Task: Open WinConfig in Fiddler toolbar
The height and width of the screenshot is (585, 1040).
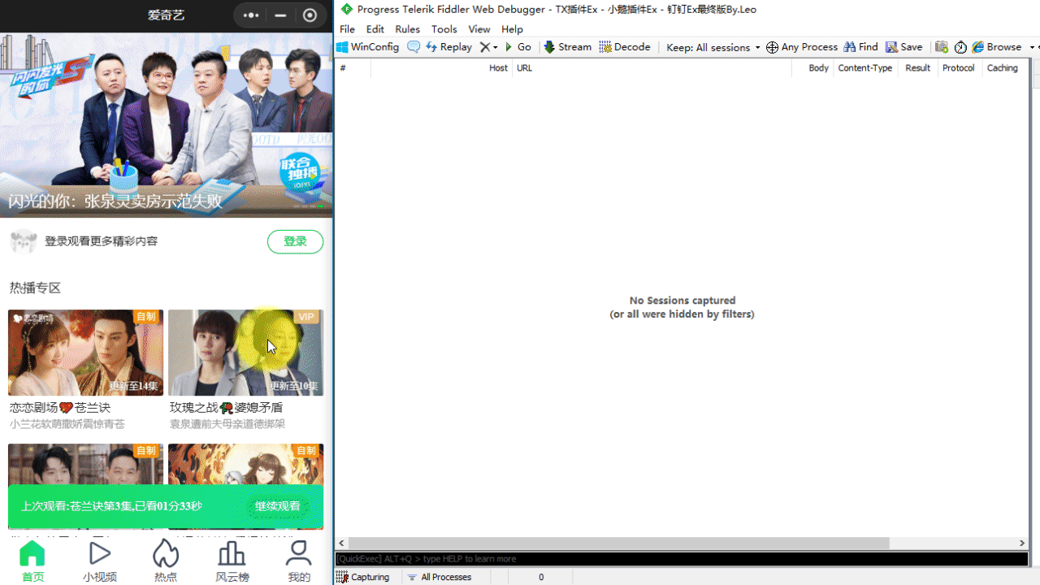Action: coord(368,47)
